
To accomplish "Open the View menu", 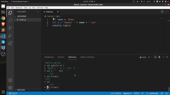I will 26,8.
